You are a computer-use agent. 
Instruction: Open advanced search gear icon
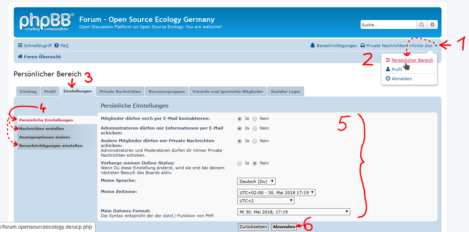[432, 25]
